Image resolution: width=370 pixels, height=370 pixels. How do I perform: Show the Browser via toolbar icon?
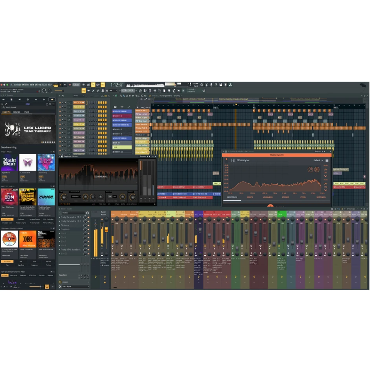[x=160, y=90]
